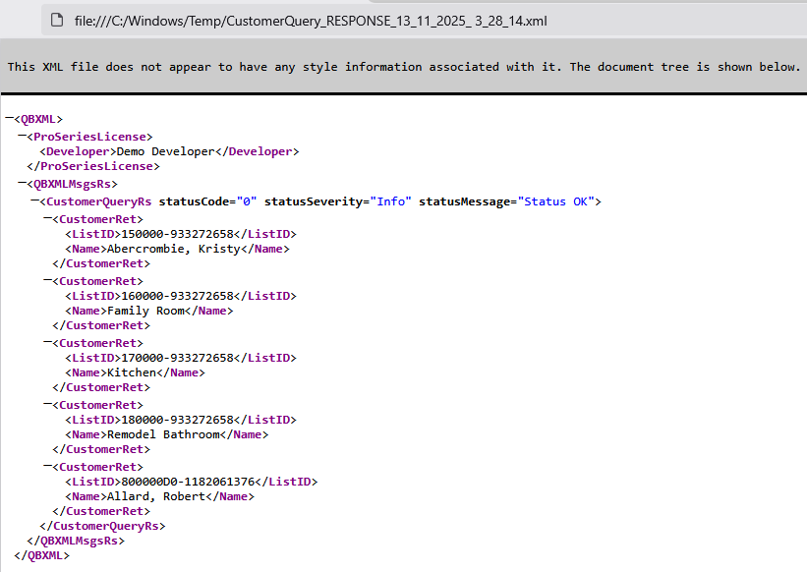Screen dimensions: 807x572
Task: Collapse the CustomerRet node for Allard, Robert
Action: tap(47, 466)
